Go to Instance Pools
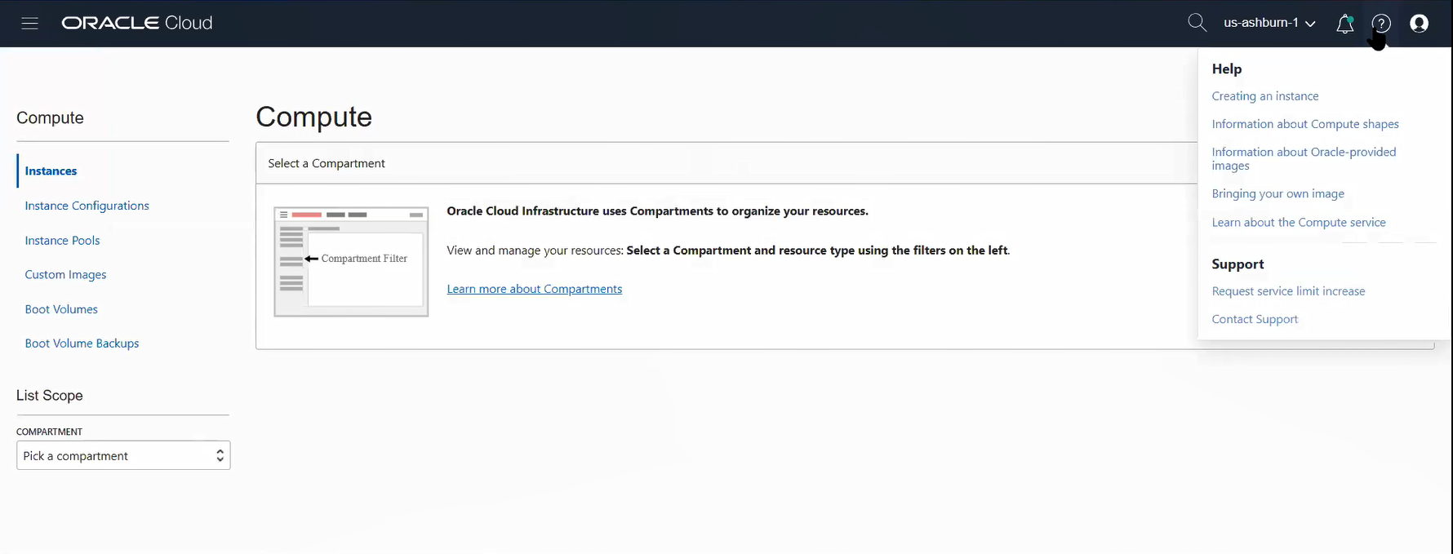The height and width of the screenshot is (554, 1453). (62, 241)
